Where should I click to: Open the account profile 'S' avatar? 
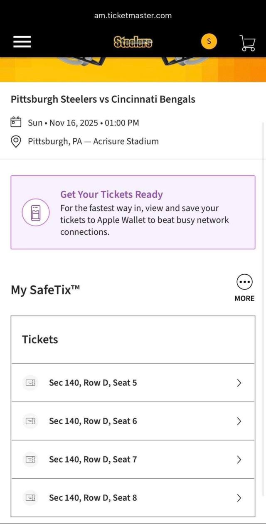[209, 41]
